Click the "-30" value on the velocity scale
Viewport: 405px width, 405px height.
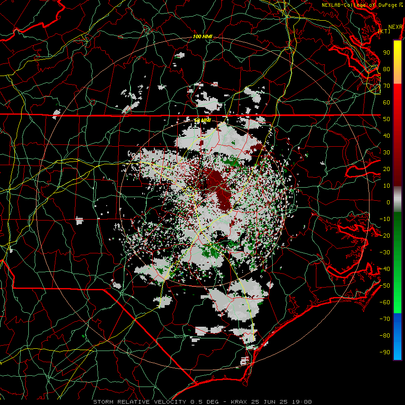pyautogui.click(x=385, y=252)
